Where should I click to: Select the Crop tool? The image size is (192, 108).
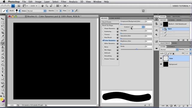point(2,33)
